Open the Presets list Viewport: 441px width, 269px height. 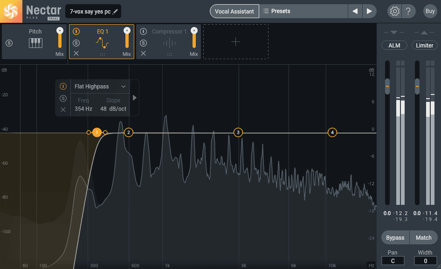pyautogui.click(x=303, y=11)
